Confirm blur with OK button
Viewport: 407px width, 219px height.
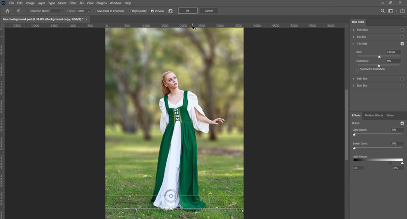pos(188,11)
